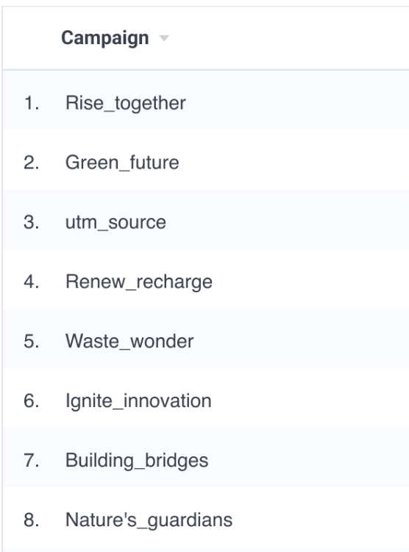The height and width of the screenshot is (552, 409).
Task: Click the utm_source campaign name
Action: coord(115,222)
